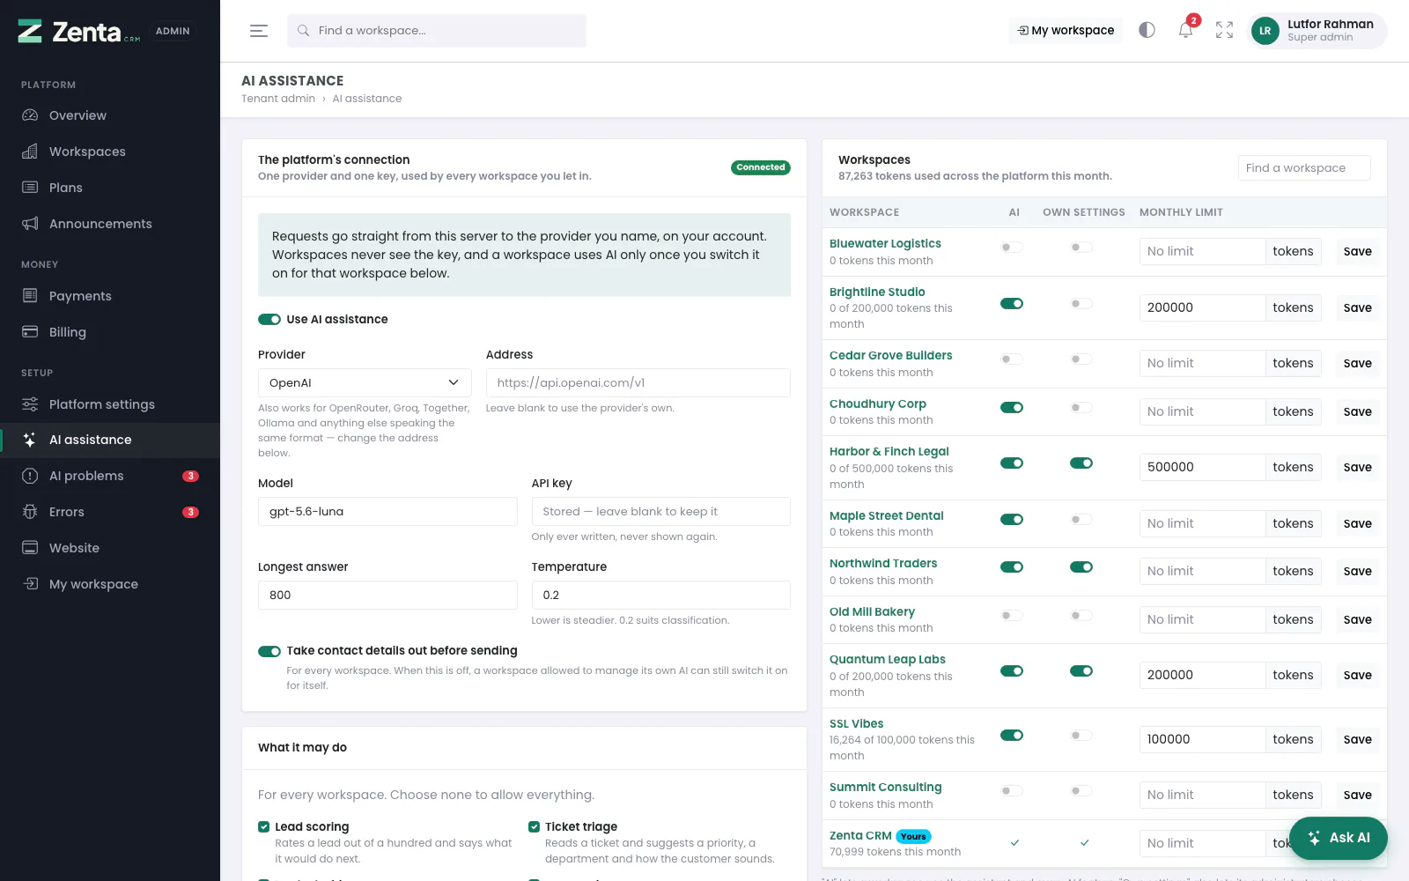Disable AI toggle for Brightline Studio
Viewport: 1409px width, 881px height.
(1012, 304)
